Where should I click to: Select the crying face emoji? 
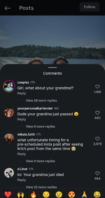pos(59,194)
